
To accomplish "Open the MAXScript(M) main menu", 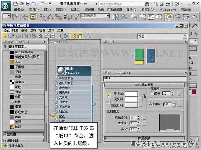I will coord(168,10).
